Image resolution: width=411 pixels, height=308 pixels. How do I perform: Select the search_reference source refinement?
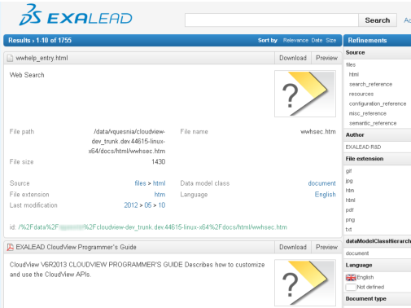pos(370,84)
